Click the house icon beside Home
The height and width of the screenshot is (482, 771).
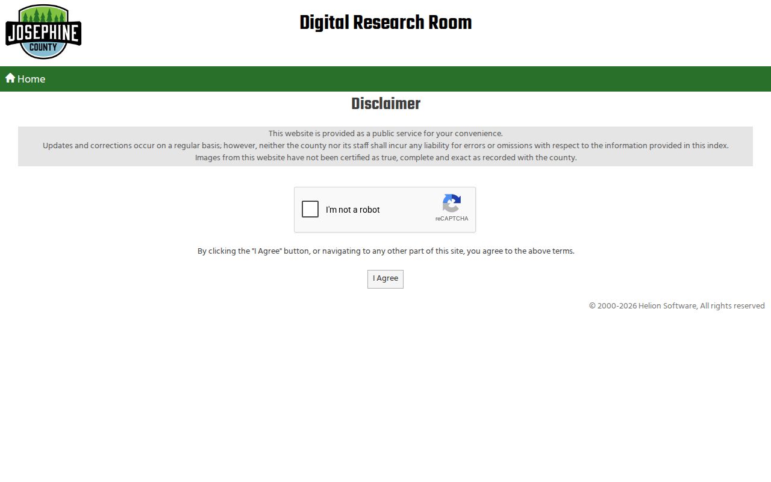tap(10, 78)
